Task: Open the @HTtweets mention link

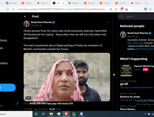Action: click(141, 49)
